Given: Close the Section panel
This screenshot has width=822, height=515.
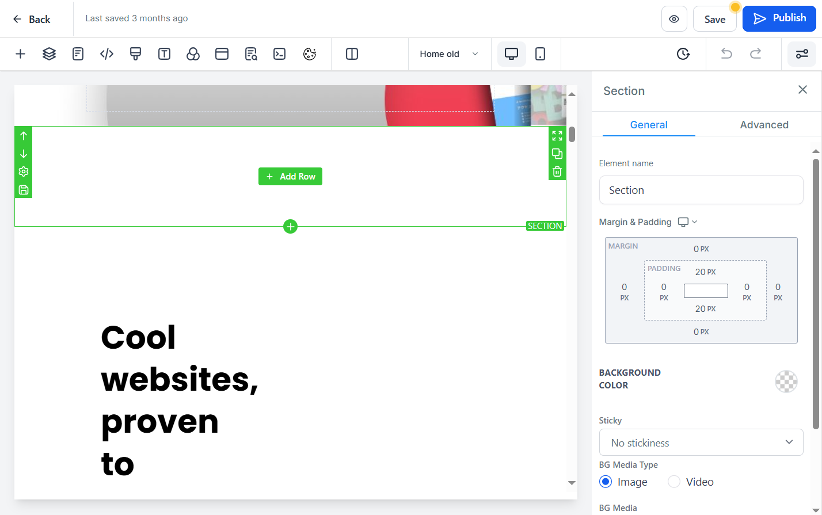Looking at the screenshot, I should click(802, 90).
